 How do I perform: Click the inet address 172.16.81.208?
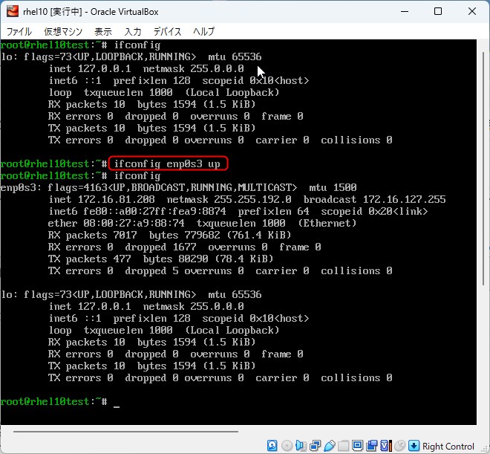click(x=117, y=199)
